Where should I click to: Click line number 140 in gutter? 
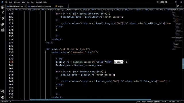[x=11, y=62]
